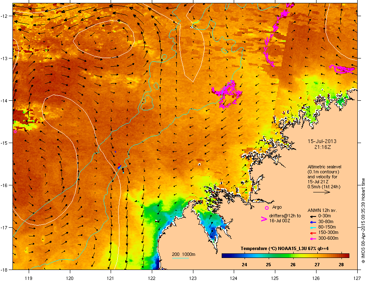Click the longitude axis label '124'

pos(234,278)
